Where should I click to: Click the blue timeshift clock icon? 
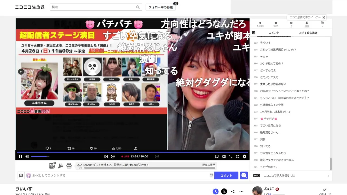[x=216, y=191]
